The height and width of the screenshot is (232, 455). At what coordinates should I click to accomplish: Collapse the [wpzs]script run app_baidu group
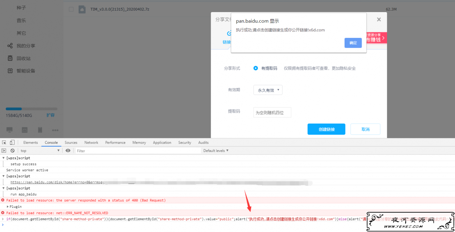[x=4, y=188]
